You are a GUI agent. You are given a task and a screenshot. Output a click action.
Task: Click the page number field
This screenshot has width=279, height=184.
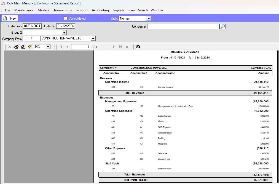81,47
